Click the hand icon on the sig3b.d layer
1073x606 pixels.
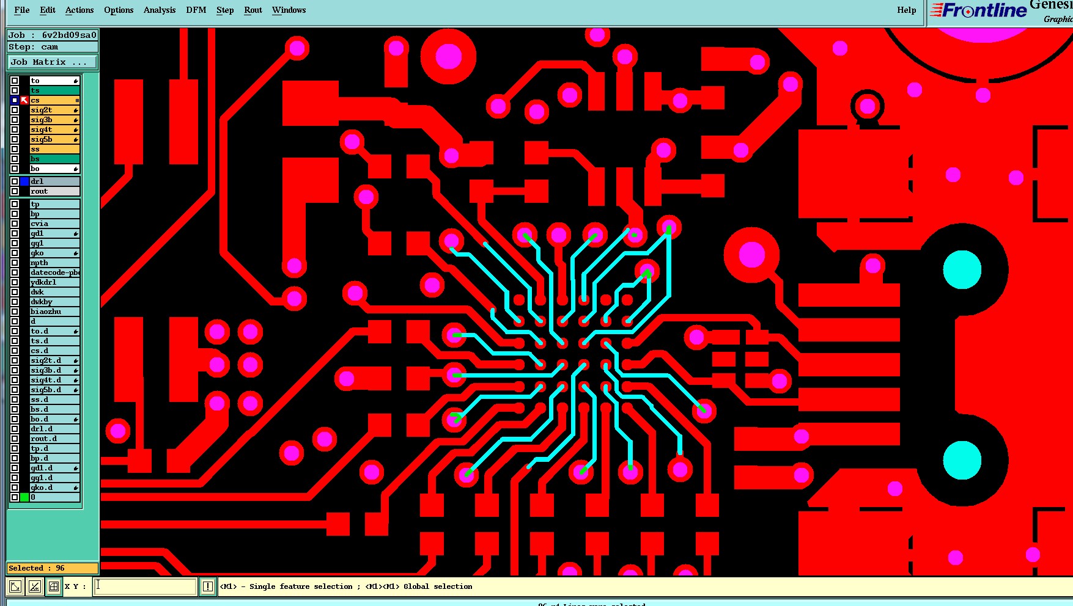pyautogui.click(x=76, y=370)
